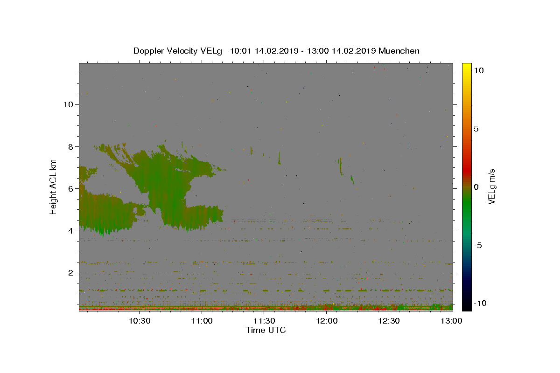The width and height of the screenshot is (560, 373).
Task: Click the '12:00' time tick label
Action: (327, 321)
